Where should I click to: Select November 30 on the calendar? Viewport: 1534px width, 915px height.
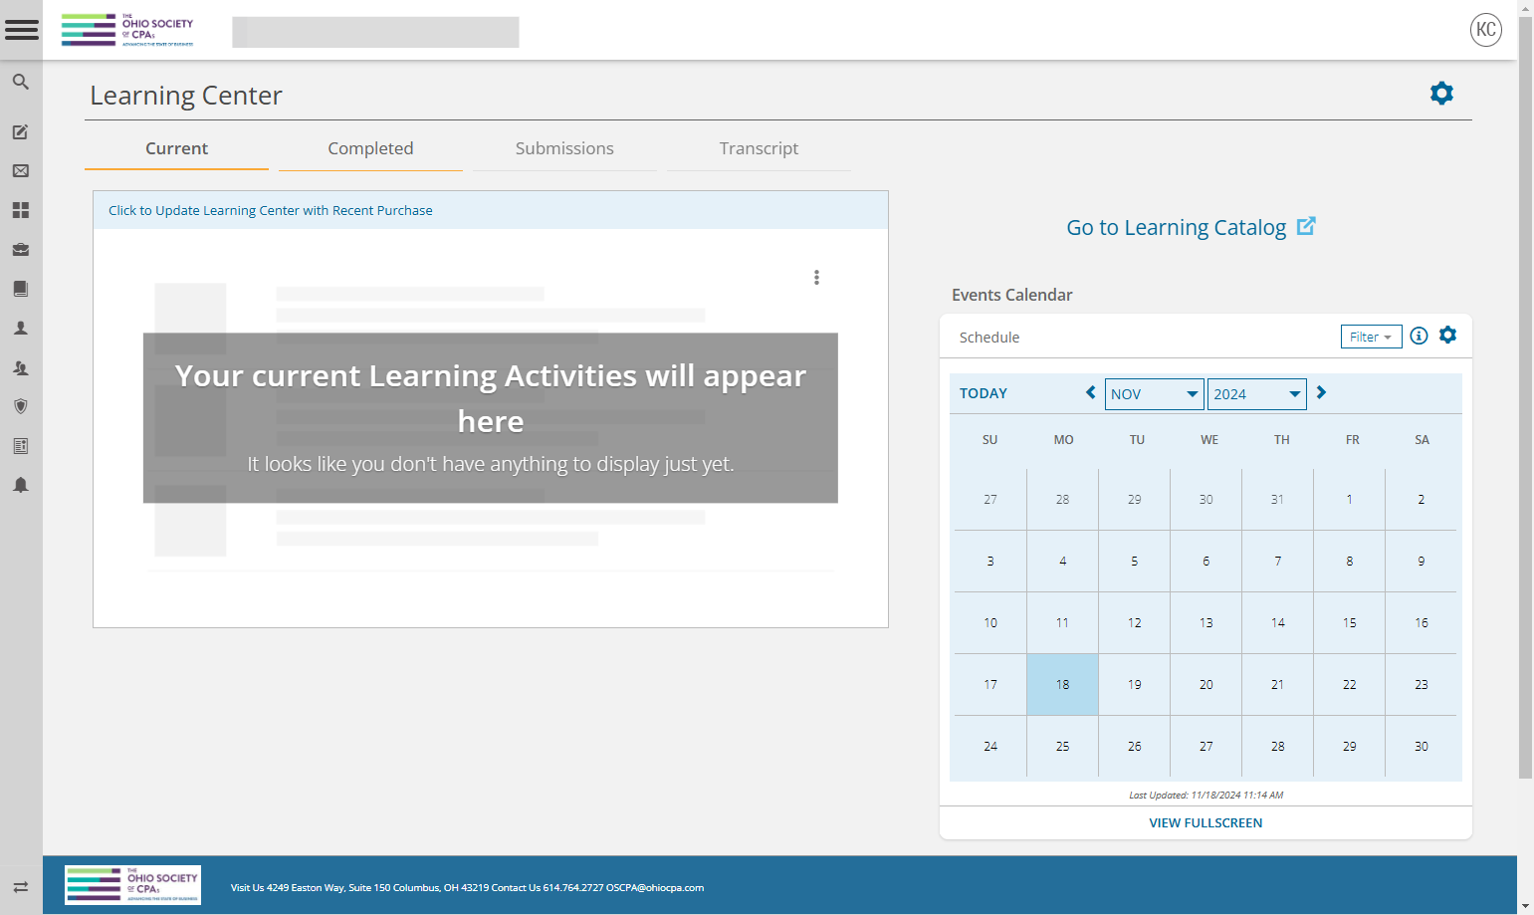coord(1422,747)
